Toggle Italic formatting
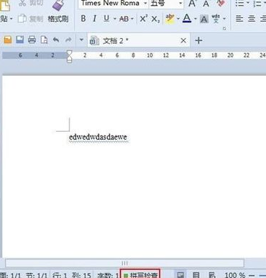 pyautogui.click(x=95, y=19)
